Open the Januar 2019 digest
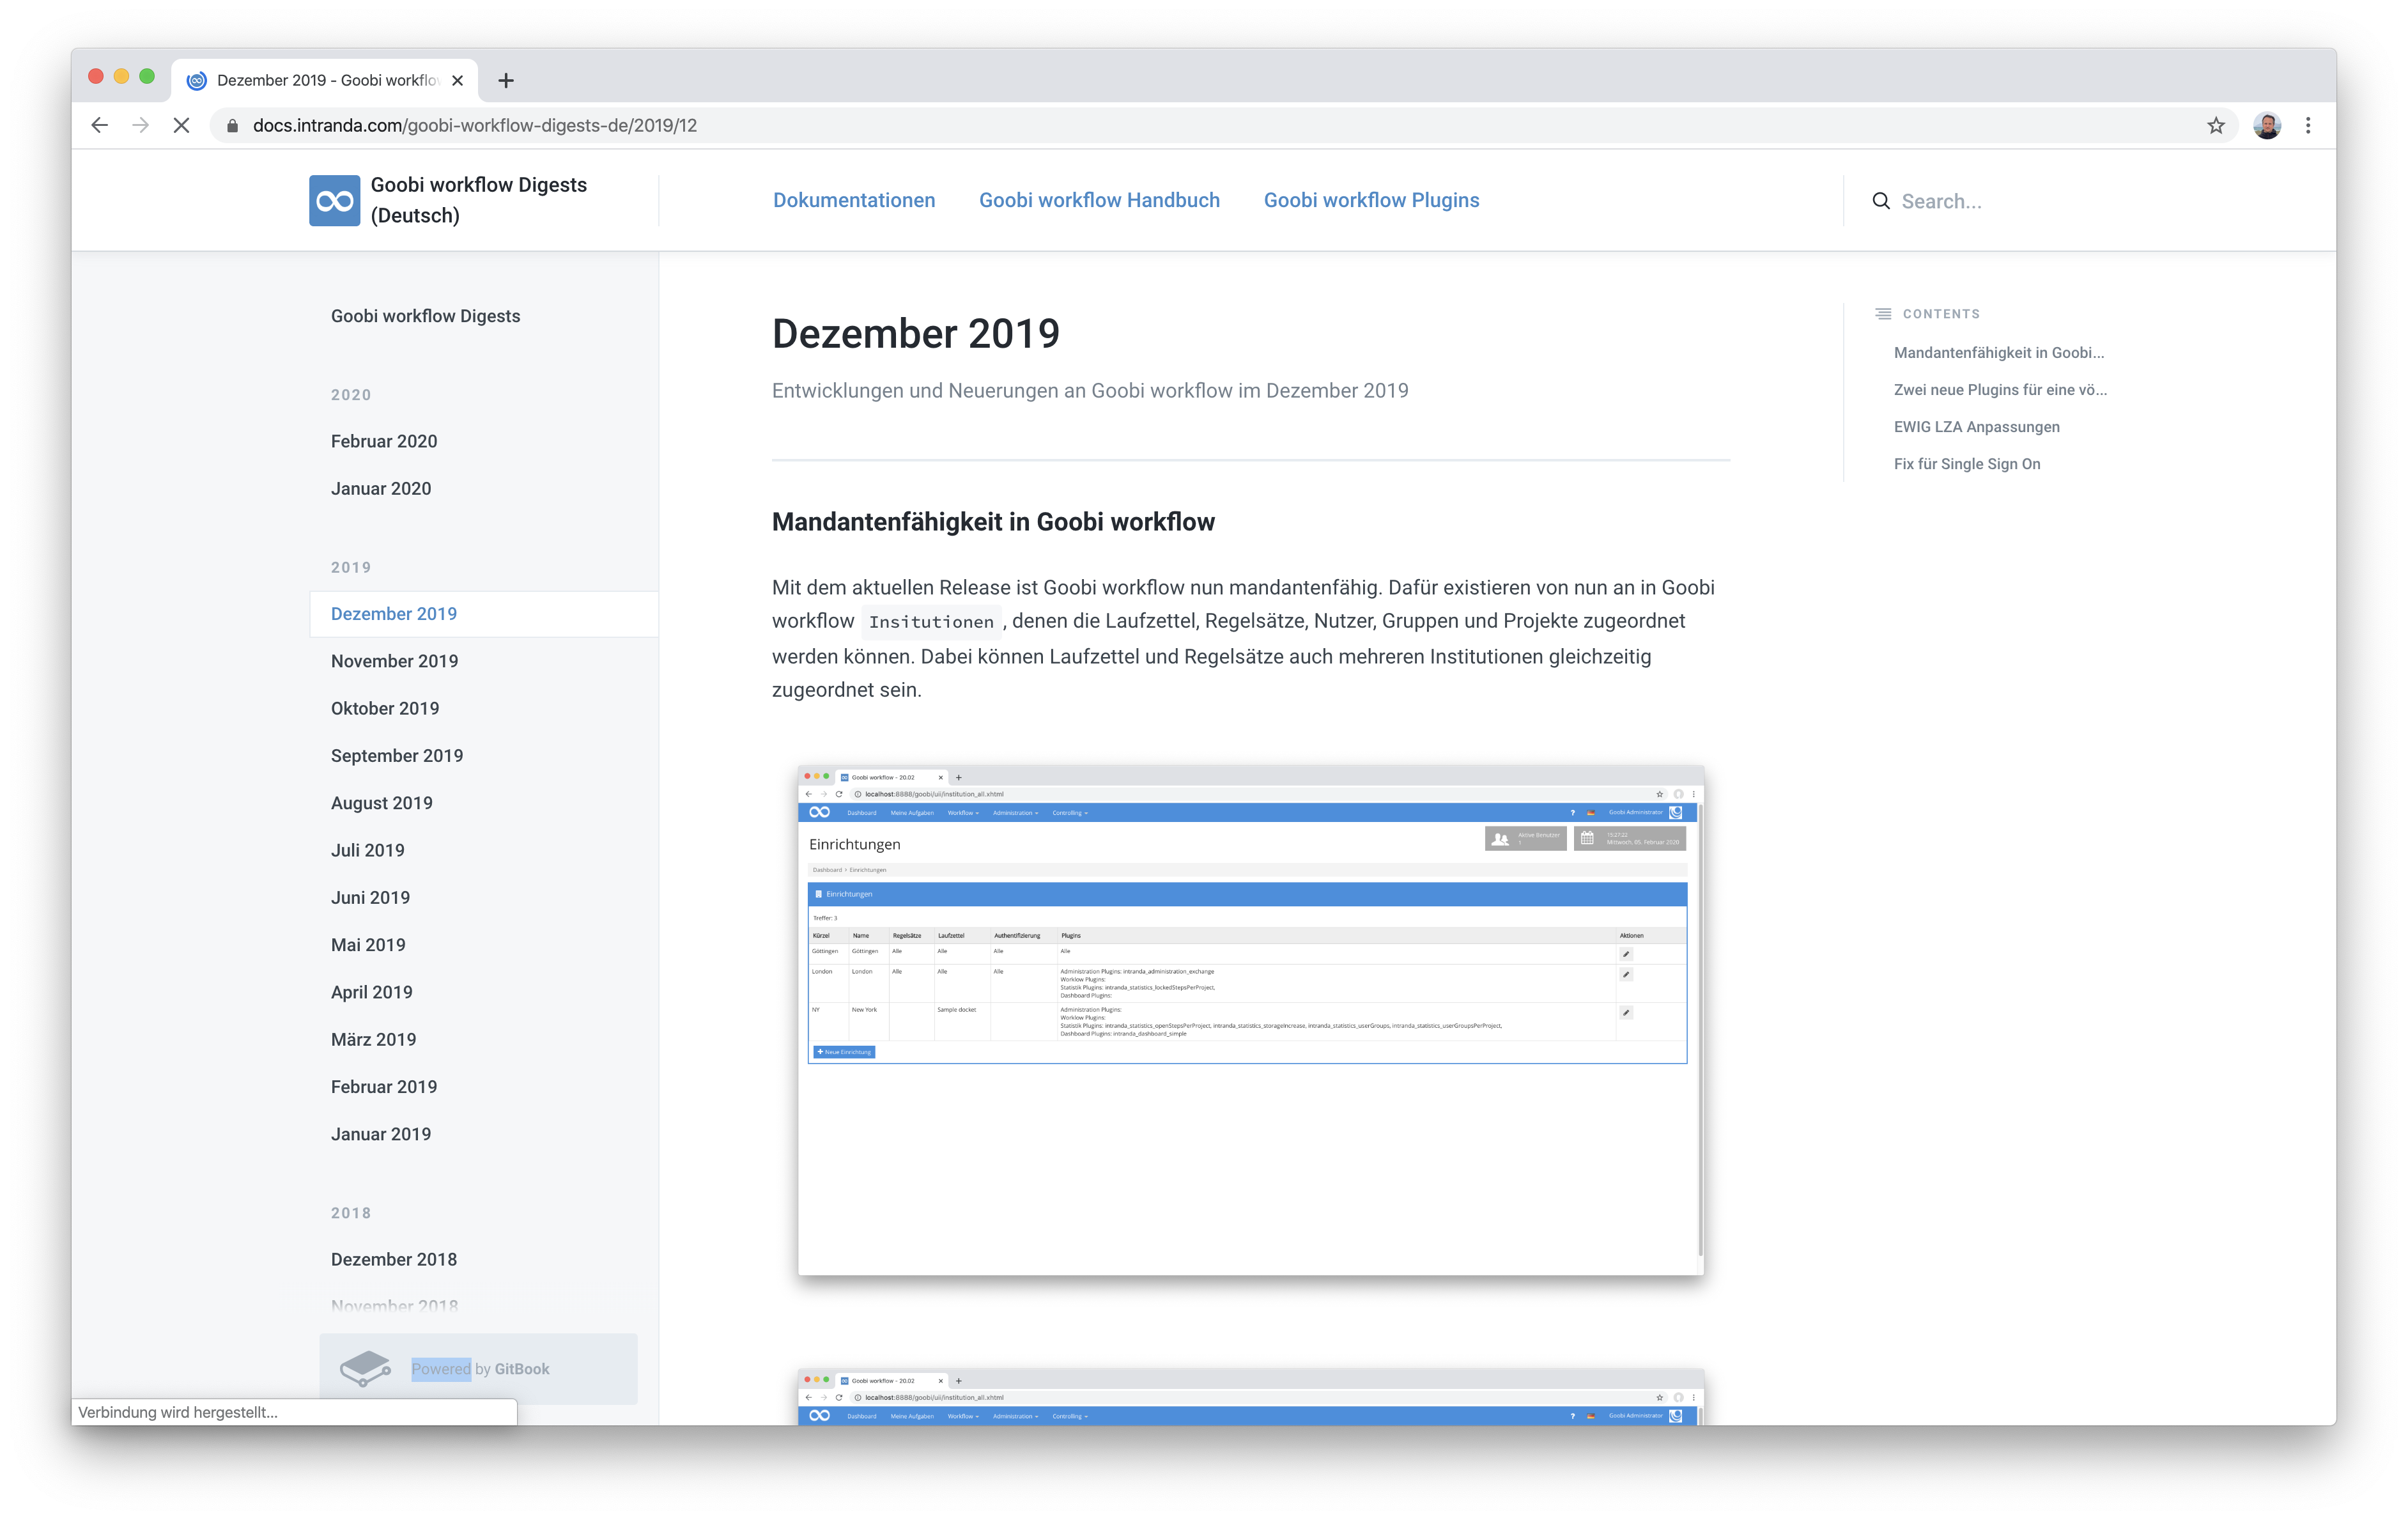 point(381,1134)
